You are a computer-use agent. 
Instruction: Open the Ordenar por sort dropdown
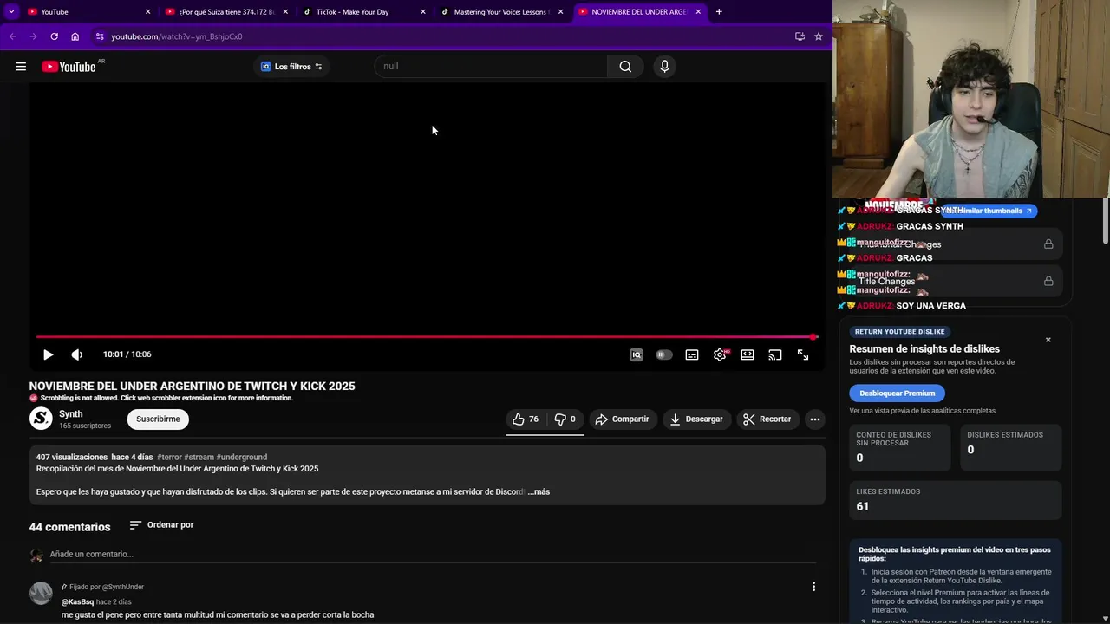coord(161,525)
